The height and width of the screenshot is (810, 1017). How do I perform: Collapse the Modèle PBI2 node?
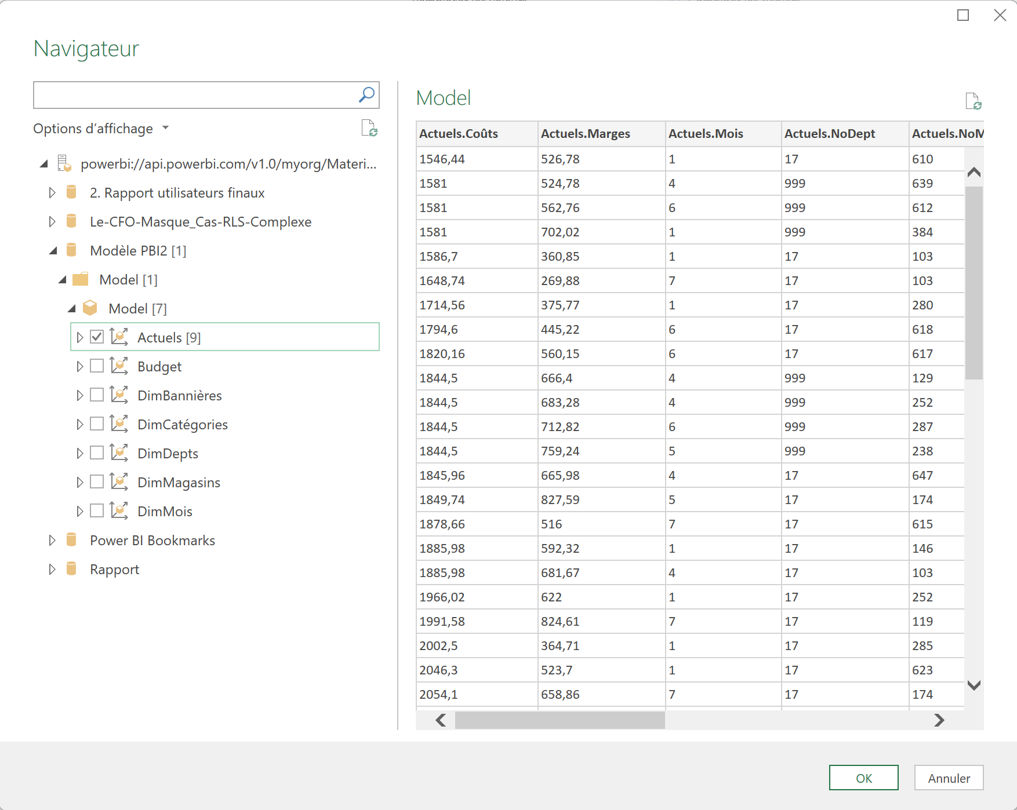(53, 251)
